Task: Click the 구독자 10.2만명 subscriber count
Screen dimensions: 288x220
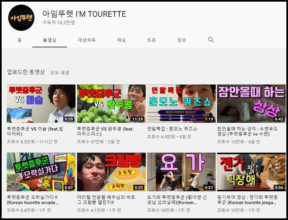Action: pos(58,23)
